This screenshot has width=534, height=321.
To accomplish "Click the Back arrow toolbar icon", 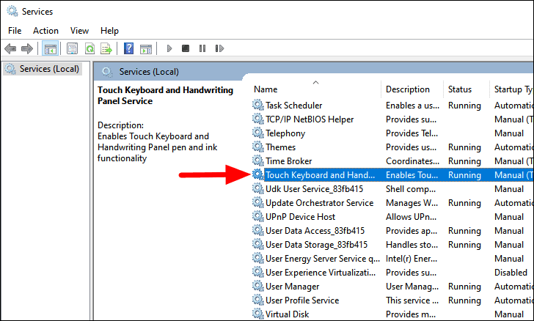I will (x=10, y=48).
